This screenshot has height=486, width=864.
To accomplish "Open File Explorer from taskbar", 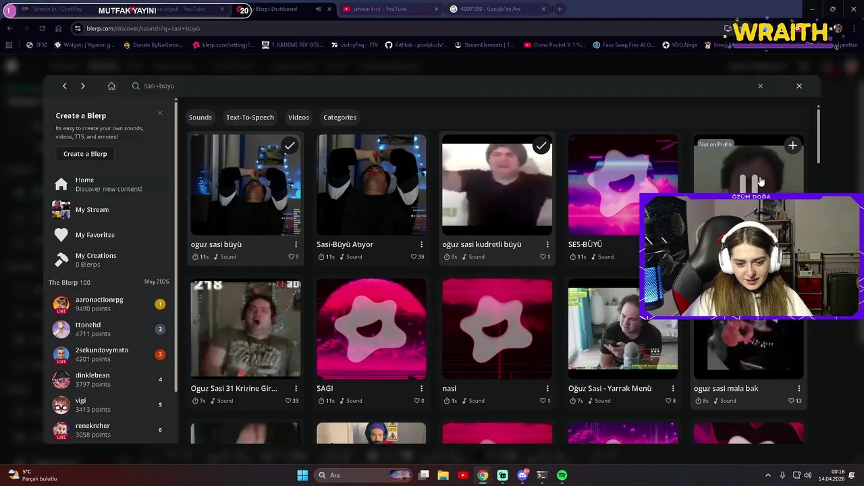I will tap(443, 475).
